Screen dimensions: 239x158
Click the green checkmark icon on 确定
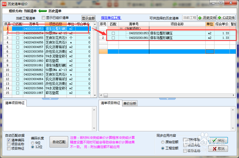click(214, 140)
